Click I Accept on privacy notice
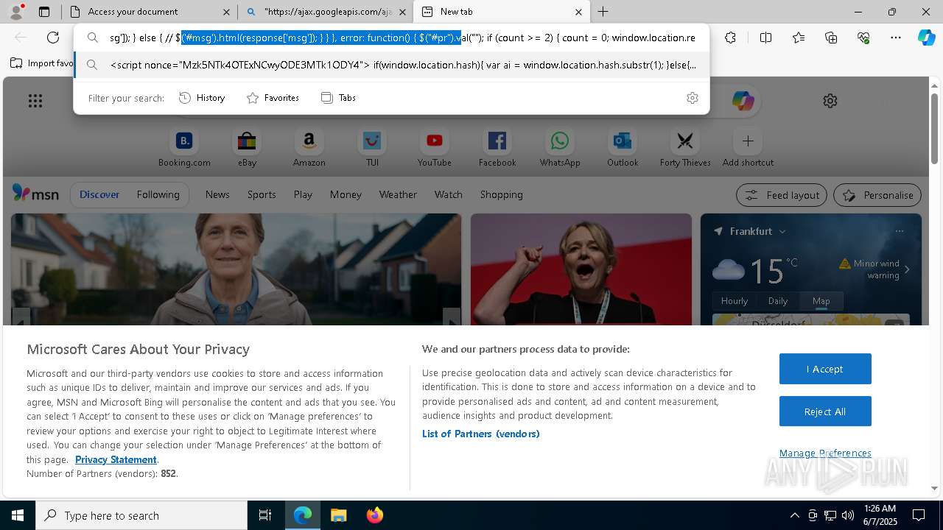The height and width of the screenshot is (530, 943). (825, 369)
